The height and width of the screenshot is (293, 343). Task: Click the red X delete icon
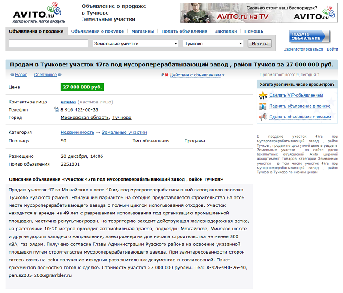tap(166, 75)
